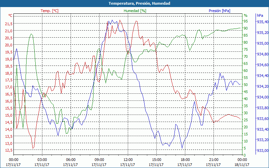The height and width of the screenshot is (168, 269).
Task: Click the 09:00 time axis label
Action: (99, 160)
